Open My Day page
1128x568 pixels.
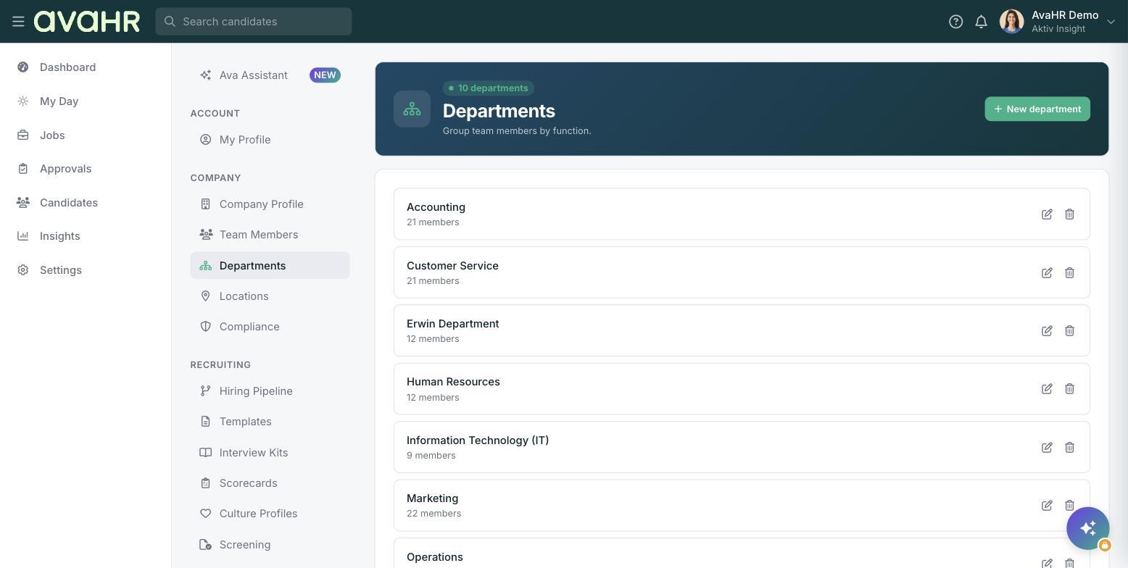[x=59, y=101]
